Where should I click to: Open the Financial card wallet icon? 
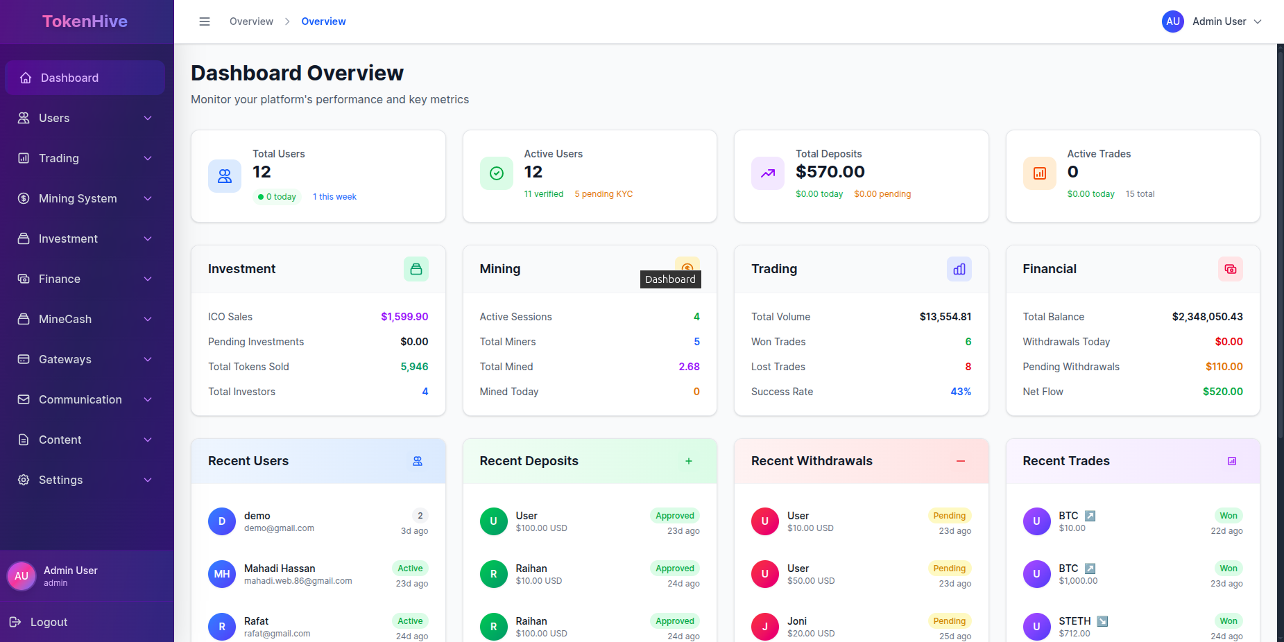click(1231, 269)
